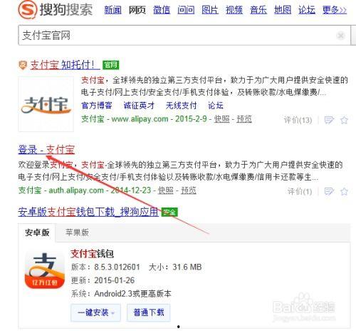Expand the 一键安装 dropdown arrow

coord(112,313)
